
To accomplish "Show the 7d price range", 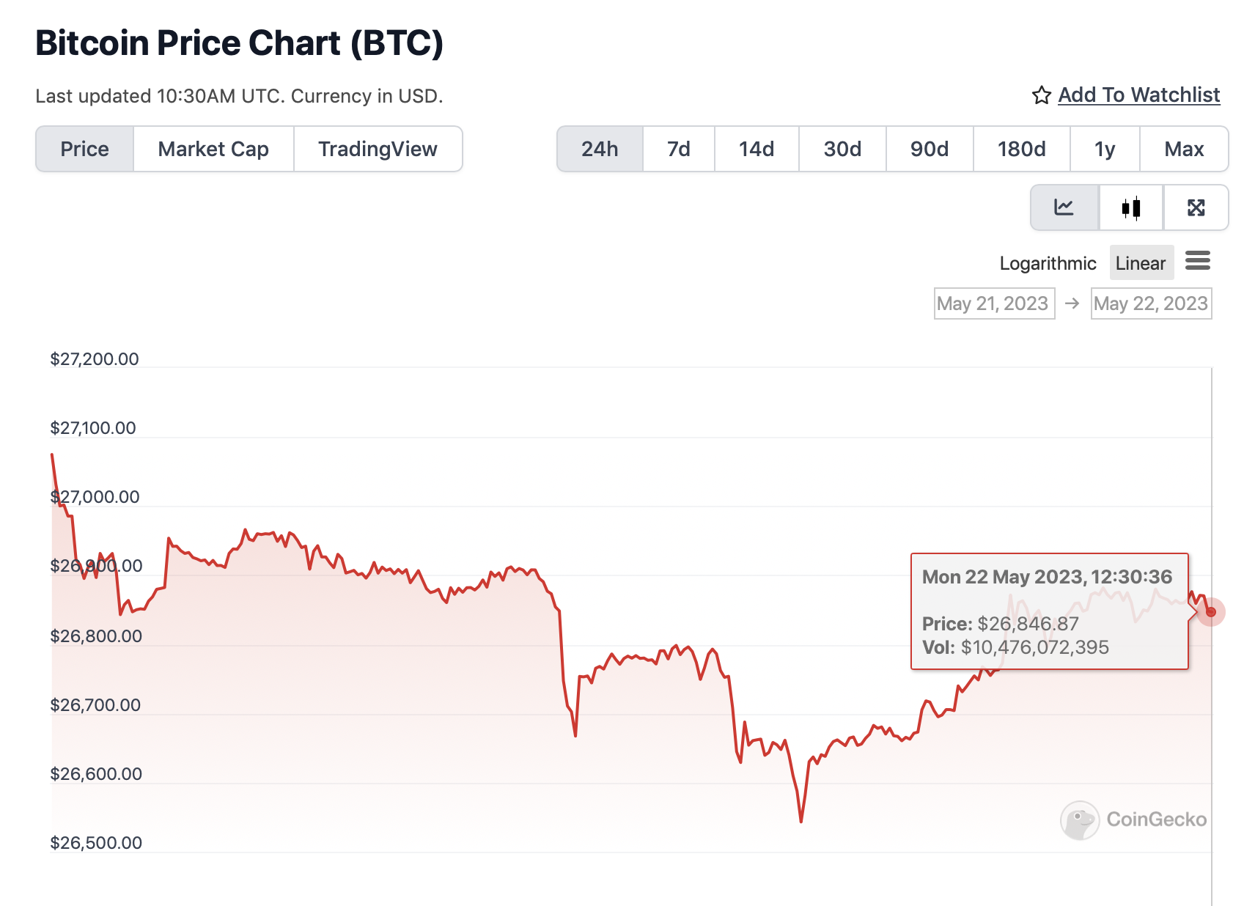I will [678, 149].
